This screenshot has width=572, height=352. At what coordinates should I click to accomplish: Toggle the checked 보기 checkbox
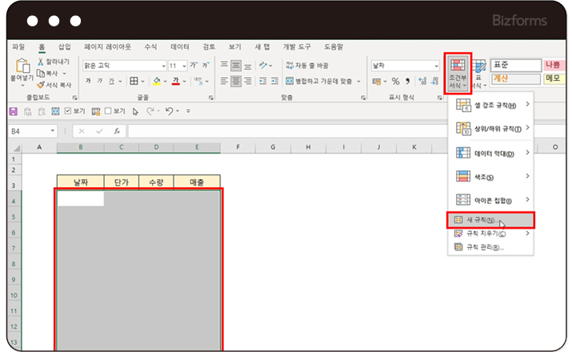click(x=68, y=111)
